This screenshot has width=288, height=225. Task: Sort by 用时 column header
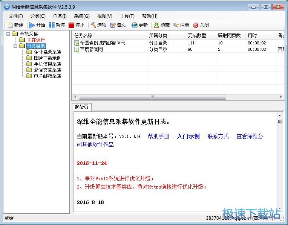[x=261, y=35]
